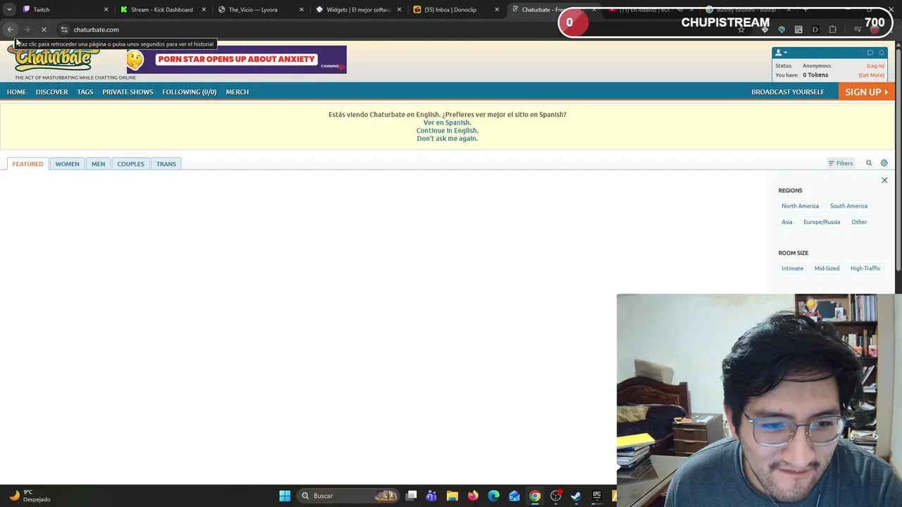This screenshot has height=507, width=902.
Task: Choose Continue in English
Action: tap(447, 130)
